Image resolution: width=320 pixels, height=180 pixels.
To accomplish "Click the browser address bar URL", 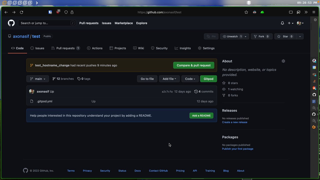I will pyautogui.click(x=159, y=12).
